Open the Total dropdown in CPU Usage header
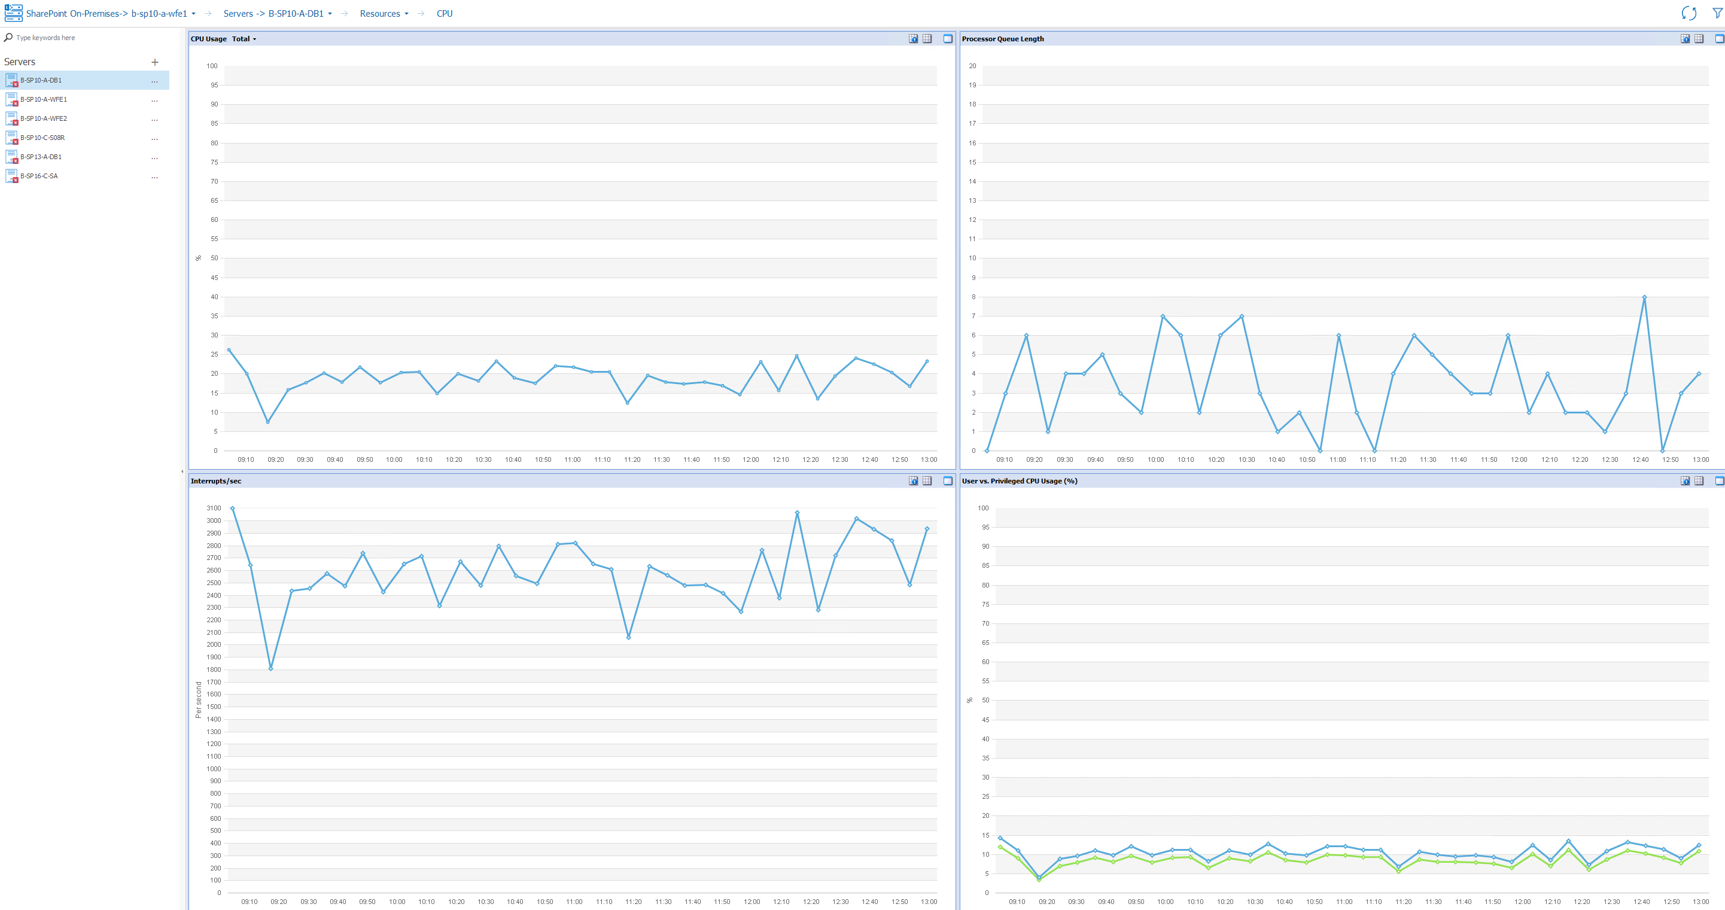The width and height of the screenshot is (1725, 910). coord(244,39)
